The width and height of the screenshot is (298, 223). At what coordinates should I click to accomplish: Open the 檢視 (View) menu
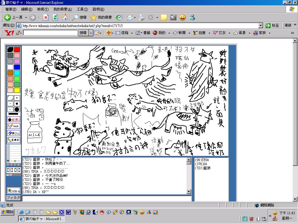click(42, 9)
